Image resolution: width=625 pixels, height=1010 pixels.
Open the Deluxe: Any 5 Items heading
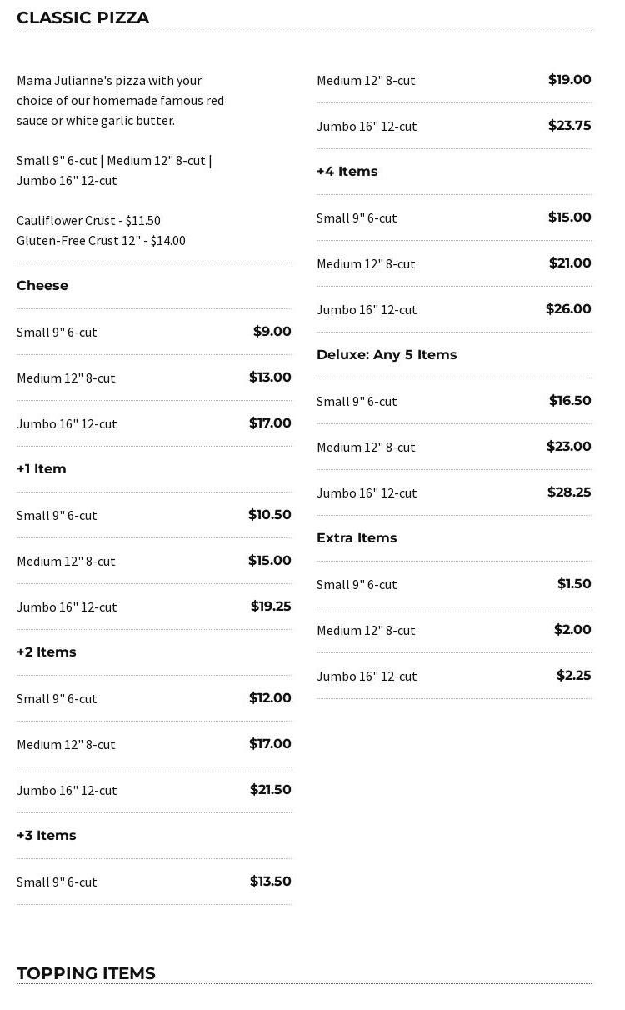[387, 354]
